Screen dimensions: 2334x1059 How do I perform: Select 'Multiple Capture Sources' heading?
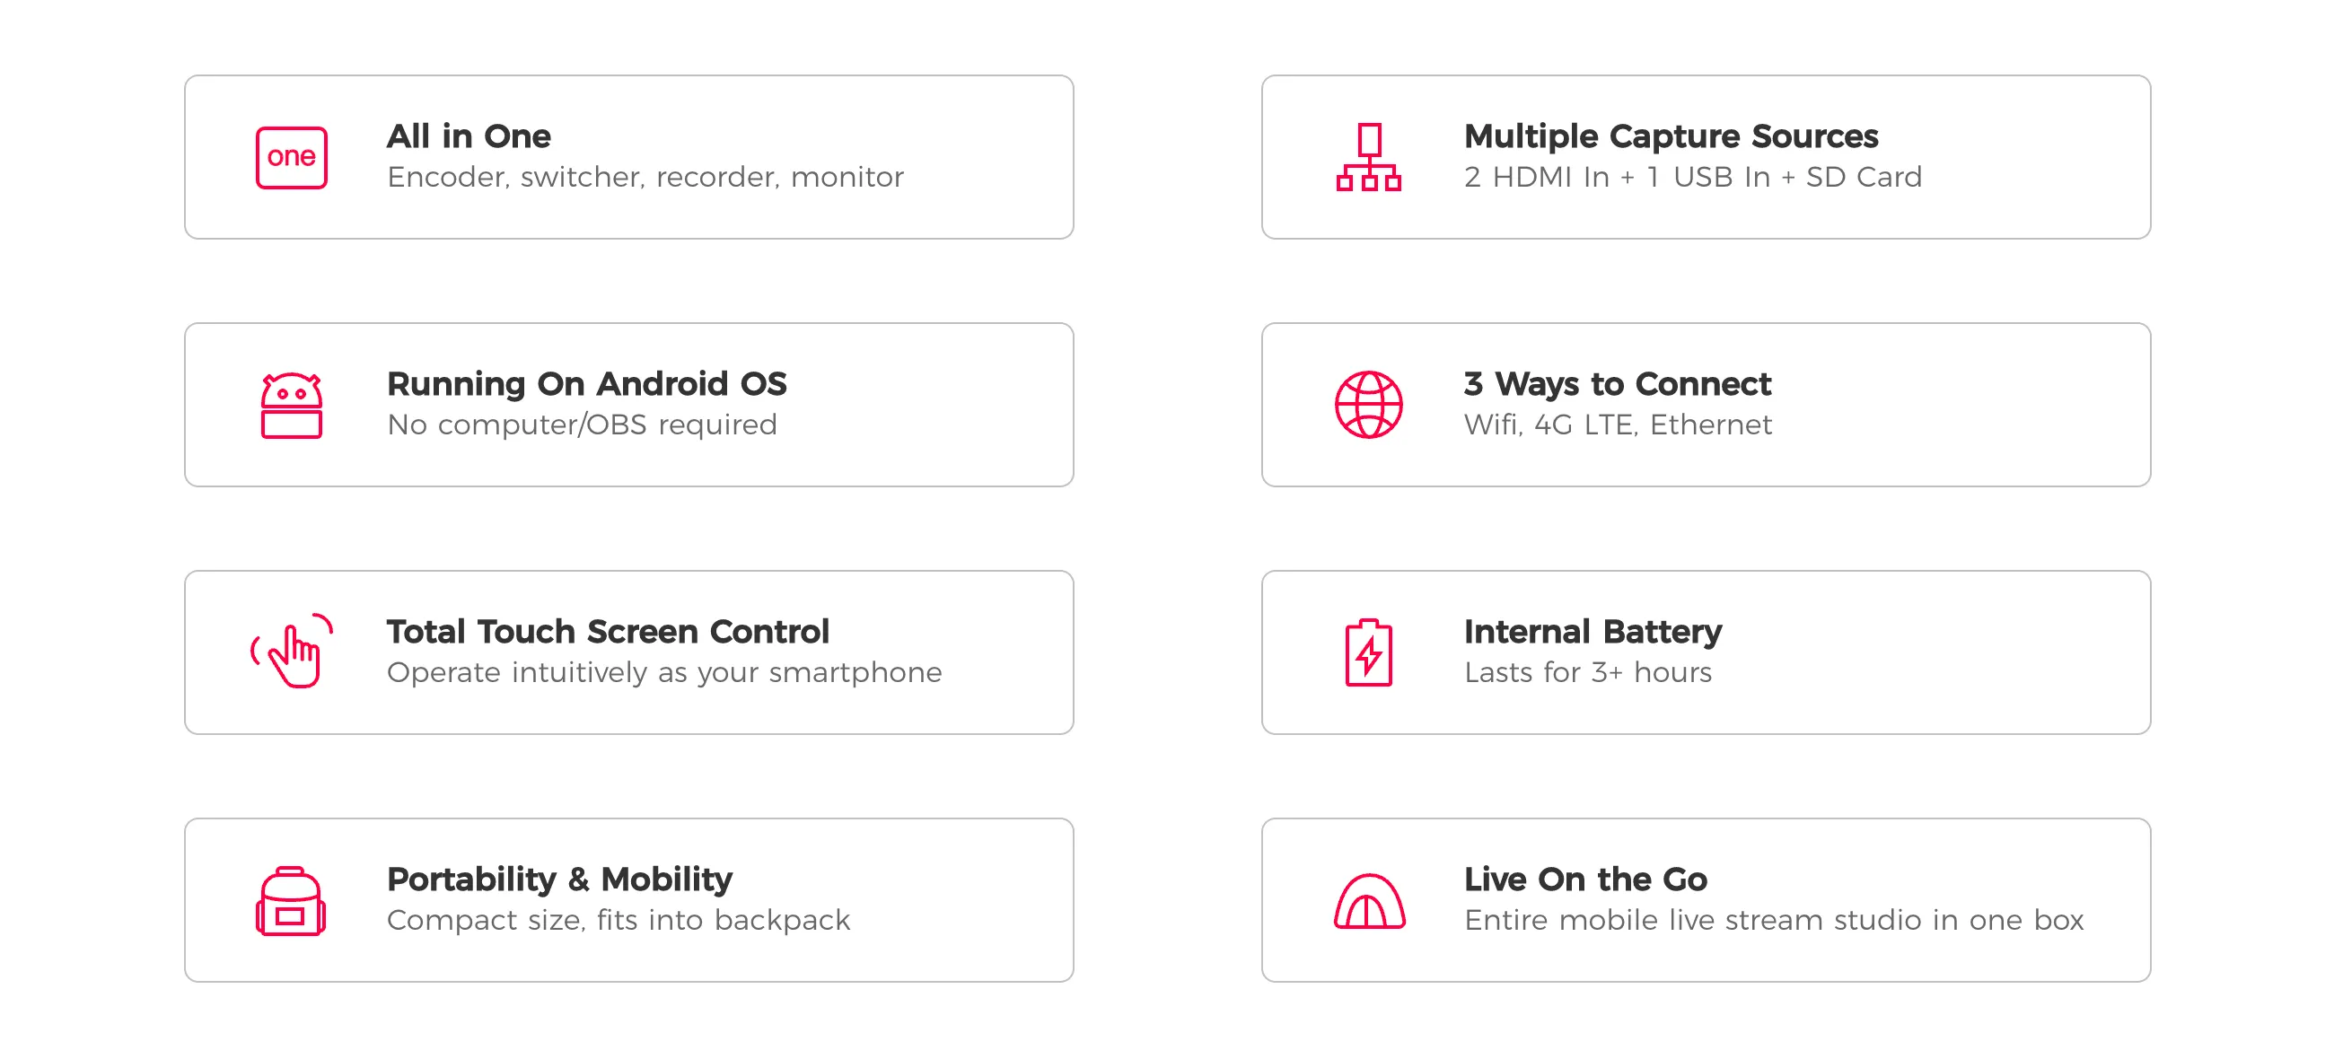point(1671,136)
